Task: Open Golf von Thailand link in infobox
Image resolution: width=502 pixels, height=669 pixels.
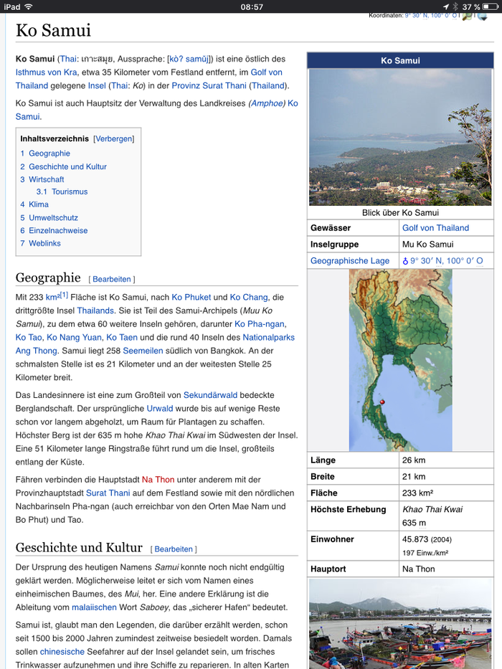Action: point(435,228)
